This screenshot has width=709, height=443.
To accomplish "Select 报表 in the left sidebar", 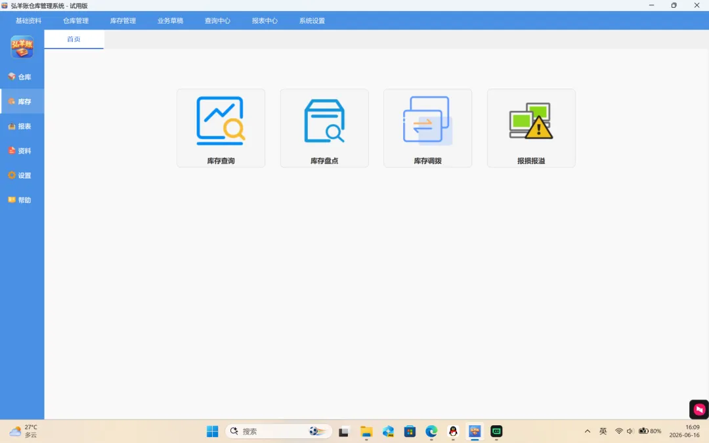I will pyautogui.click(x=22, y=126).
